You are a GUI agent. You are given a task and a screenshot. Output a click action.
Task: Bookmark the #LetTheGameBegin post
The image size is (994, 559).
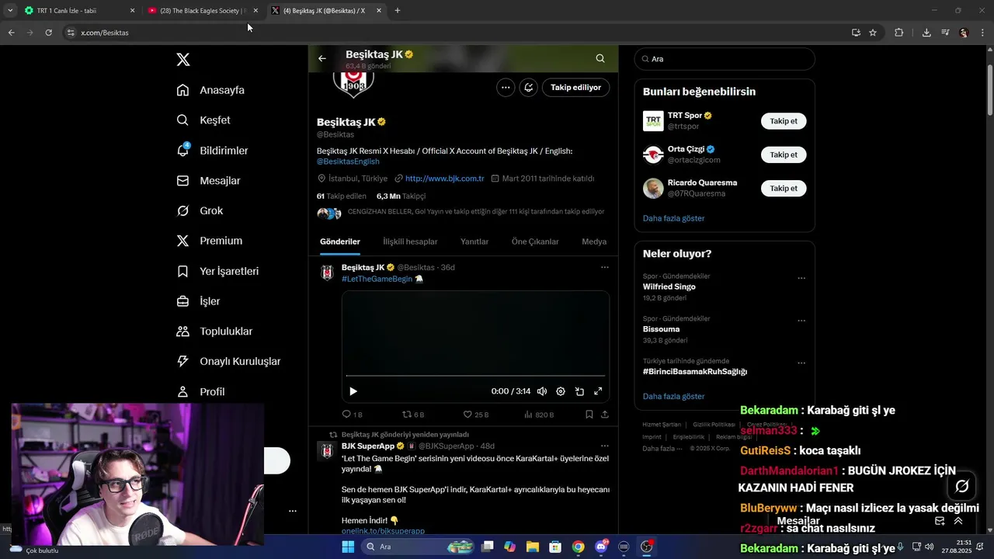coord(589,415)
